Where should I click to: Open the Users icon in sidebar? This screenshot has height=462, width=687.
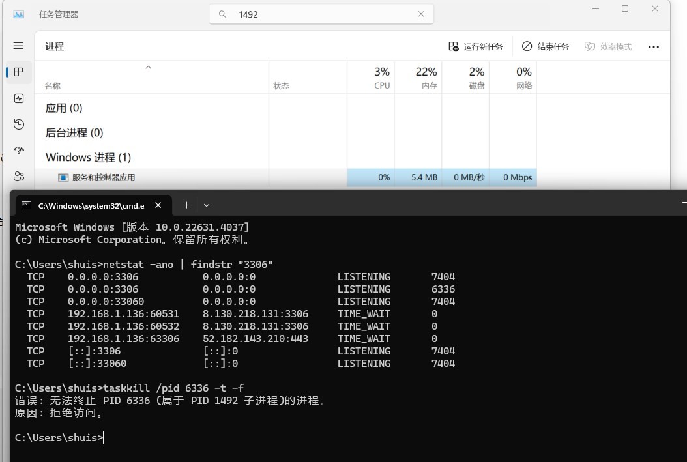[18, 177]
